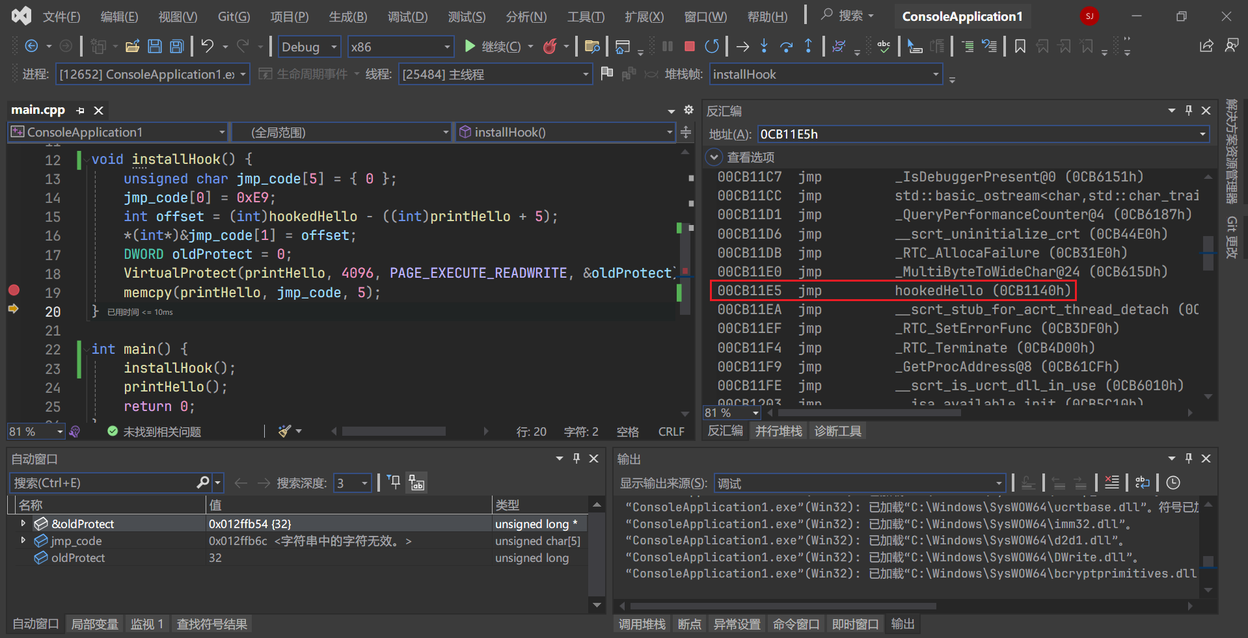Click the Step Out arrow icon

(x=808, y=46)
